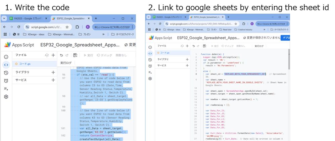Open tab search chevron in 'Write the code' window
Viewport: 335px width, 141px height.
[x=4, y=18]
